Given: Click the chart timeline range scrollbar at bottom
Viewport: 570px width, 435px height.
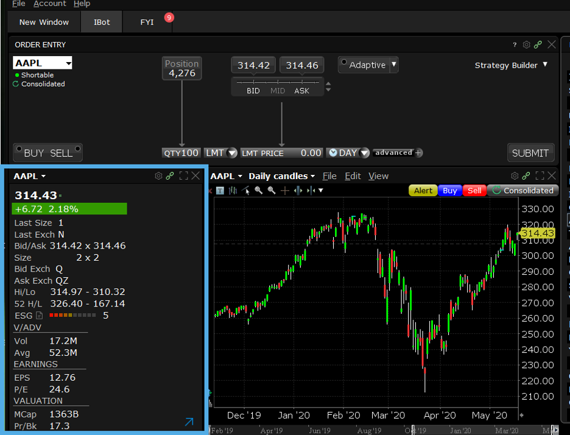Looking at the screenshot, I should click(384, 431).
